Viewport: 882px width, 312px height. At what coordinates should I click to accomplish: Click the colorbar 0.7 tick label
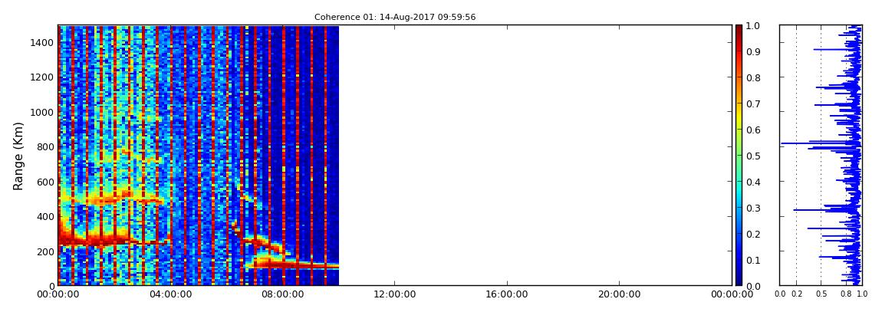click(752, 104)
